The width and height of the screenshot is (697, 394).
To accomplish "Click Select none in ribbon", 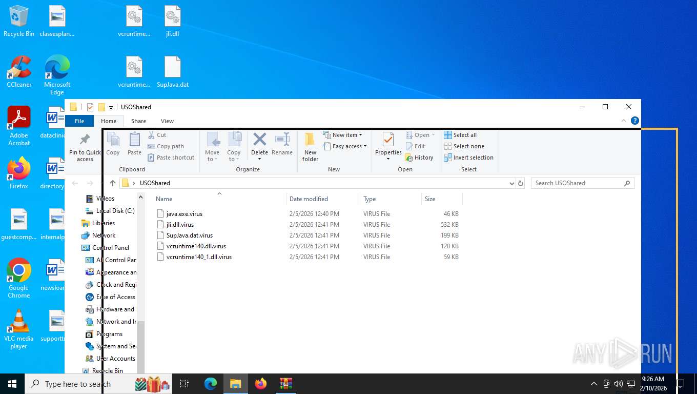I will tap(464, 146).
